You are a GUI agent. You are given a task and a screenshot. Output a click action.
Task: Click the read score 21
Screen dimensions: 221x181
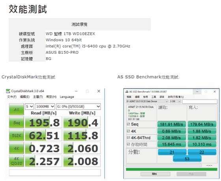click(x=172, y=152)
